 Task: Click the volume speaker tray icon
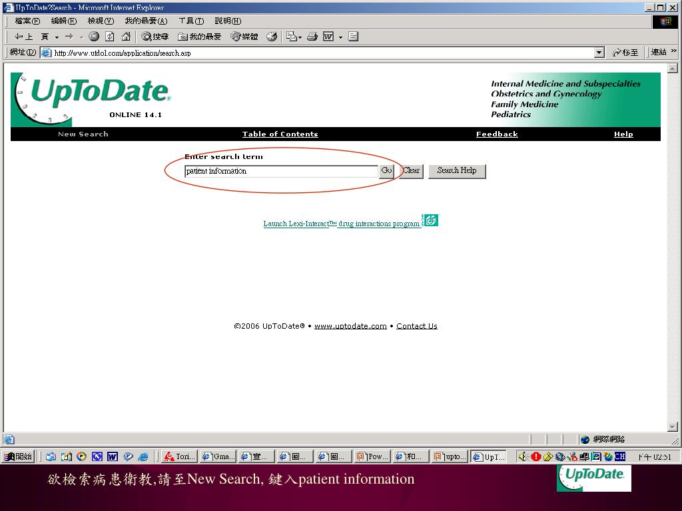(523, 456)
